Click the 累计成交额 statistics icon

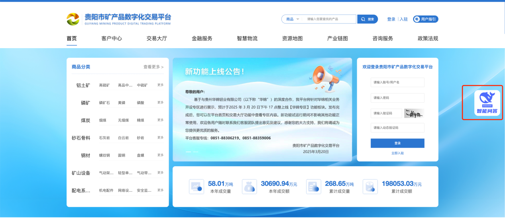click(x=370, y=187)
